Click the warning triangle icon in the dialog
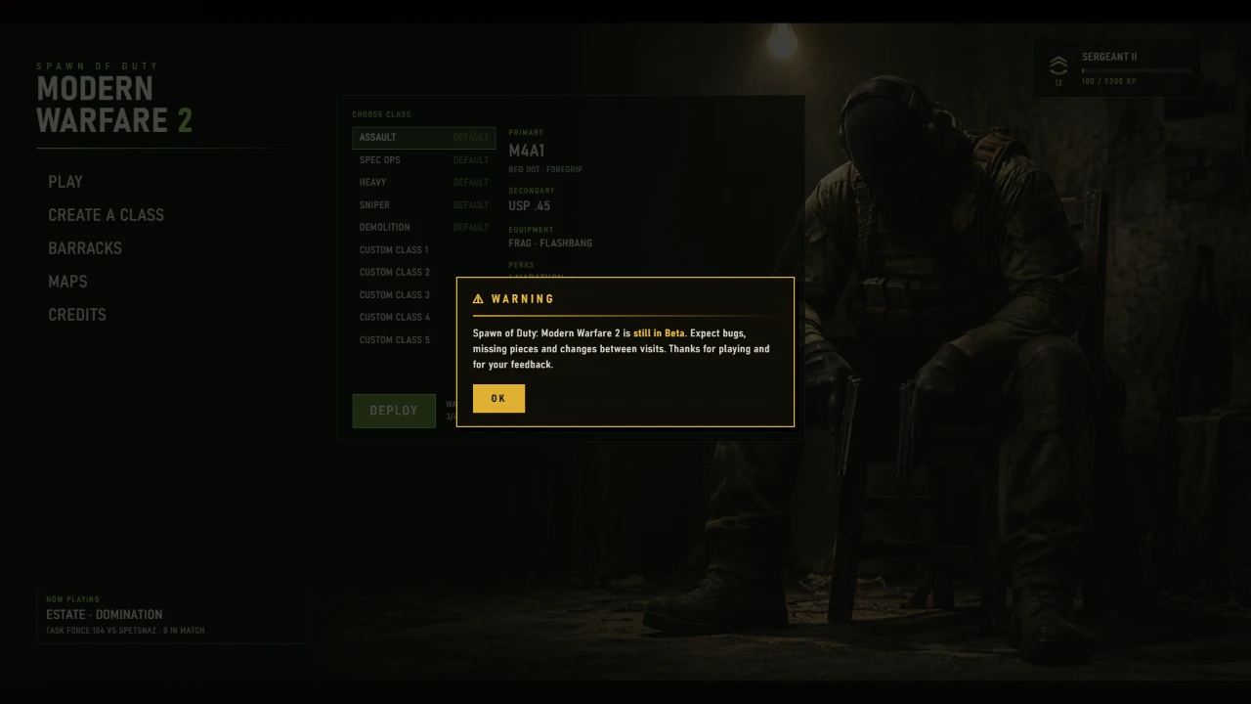 (478, 299)
